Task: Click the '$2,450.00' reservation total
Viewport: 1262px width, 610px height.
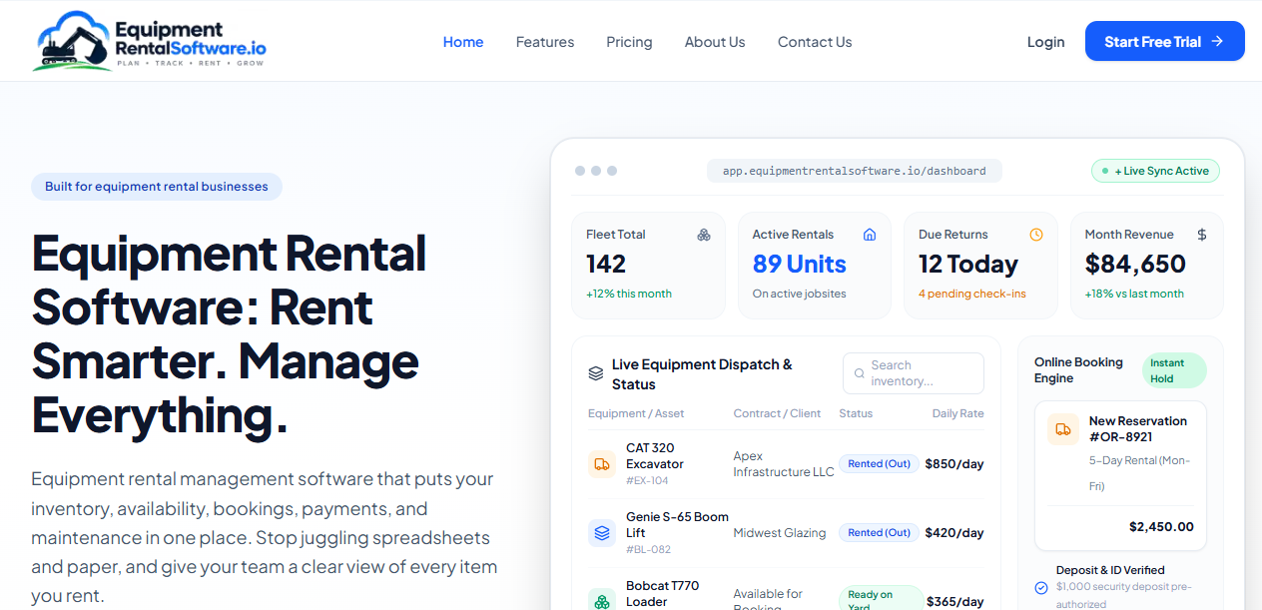Action: click(1161, 527)
